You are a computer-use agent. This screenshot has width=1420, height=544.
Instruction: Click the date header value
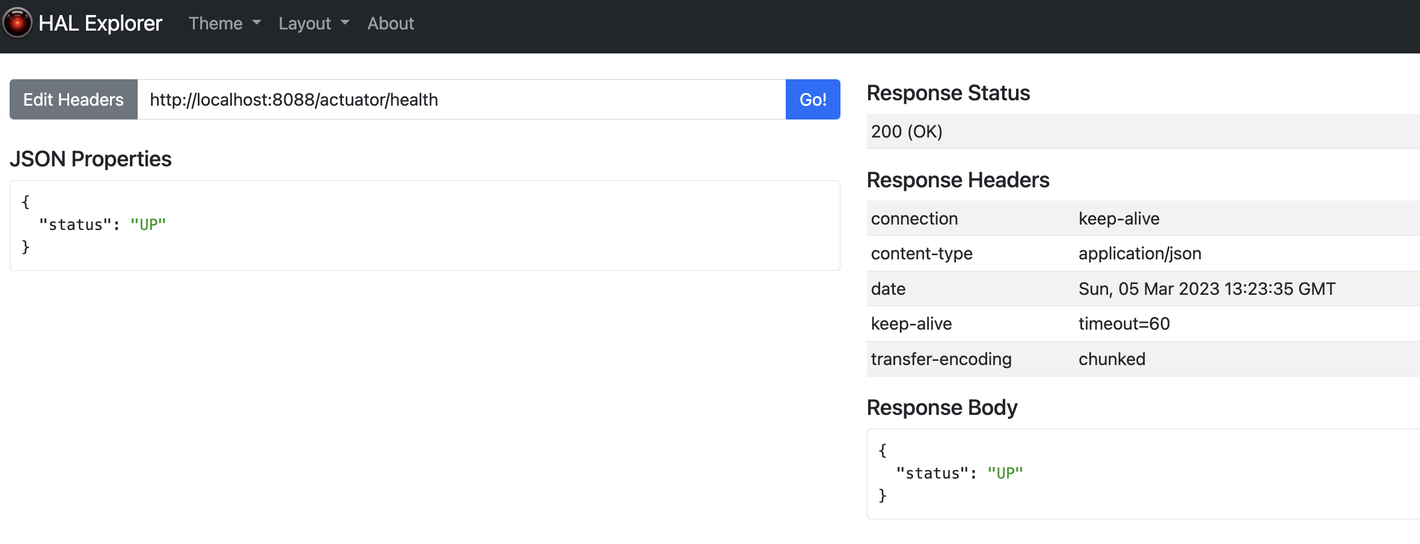pos(1207,288)
